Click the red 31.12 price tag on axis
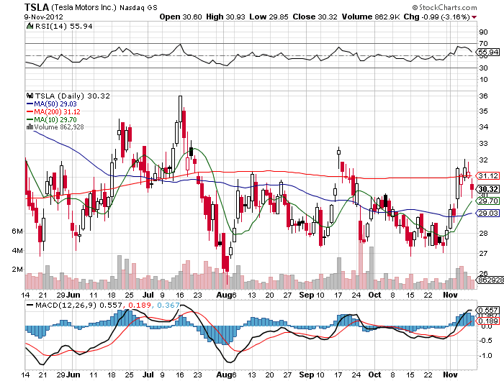Viewport: 504px width, 381px height. (488, 176)
